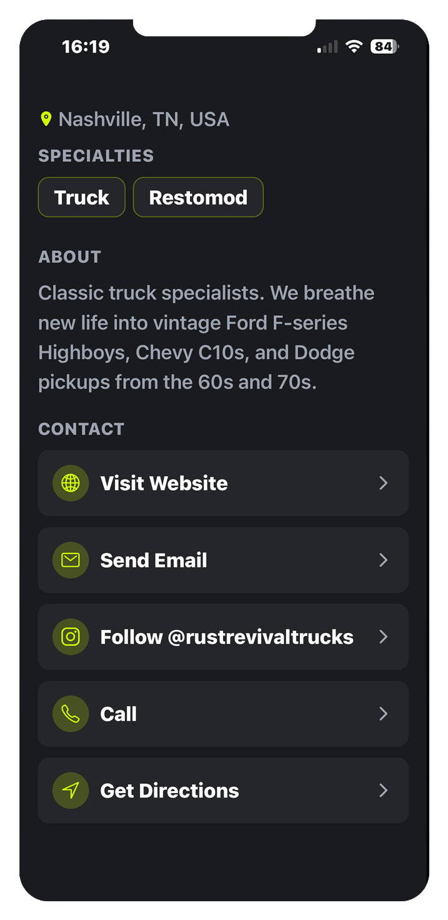Screen dimensions: 448x920
Task: Tap the Instagram icon for @rustrevivaltrucks
Action: [x=71, y=637]
